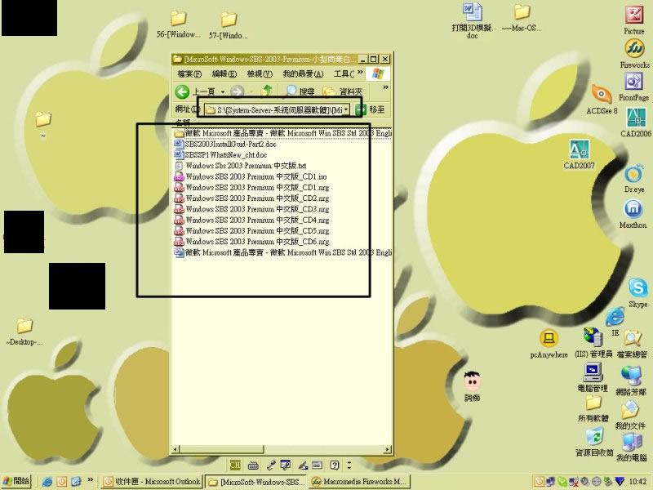Open the 編輯(E) menu

224,74
